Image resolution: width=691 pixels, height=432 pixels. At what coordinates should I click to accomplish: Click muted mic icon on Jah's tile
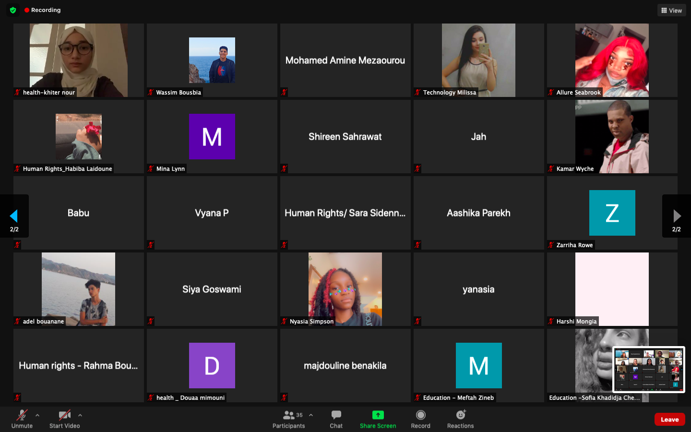tap(417, 168)
